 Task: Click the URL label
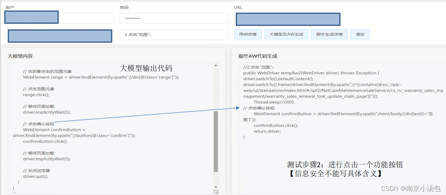pyautogui.click(x=238, y=7)
